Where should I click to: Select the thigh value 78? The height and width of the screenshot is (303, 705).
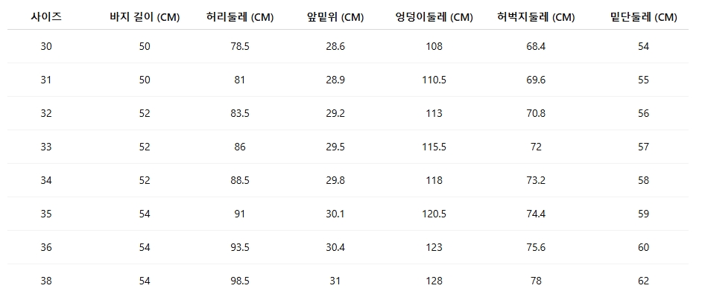(x=536, y=281)
